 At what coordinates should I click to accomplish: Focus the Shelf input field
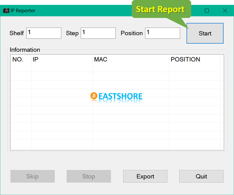click(44, 33)
